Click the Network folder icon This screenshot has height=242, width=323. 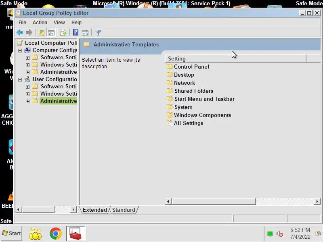coord(170,83)
